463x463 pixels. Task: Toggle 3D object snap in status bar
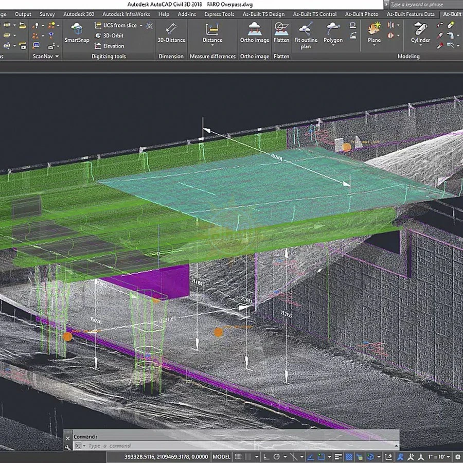[x=370, y=457]
